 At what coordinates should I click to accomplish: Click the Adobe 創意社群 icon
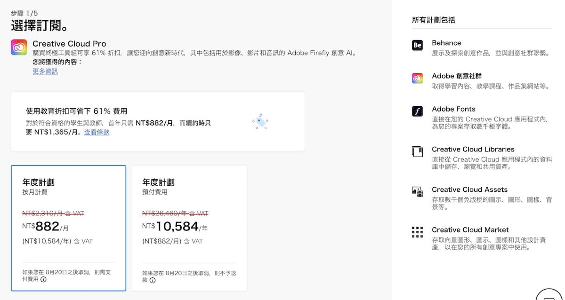(x=417, y=78)
